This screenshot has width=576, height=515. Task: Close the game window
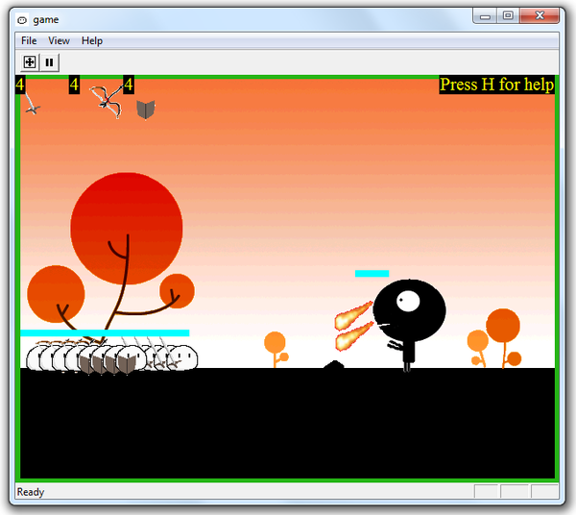tap(540, 15)
